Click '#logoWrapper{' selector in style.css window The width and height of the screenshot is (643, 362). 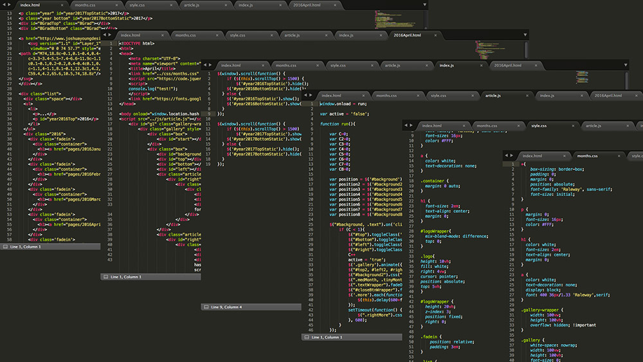(x=435, y=231)
